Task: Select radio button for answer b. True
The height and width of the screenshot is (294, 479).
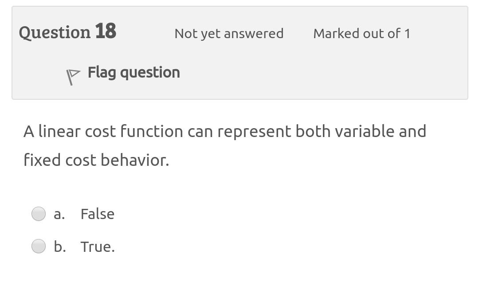Action: 39,246
